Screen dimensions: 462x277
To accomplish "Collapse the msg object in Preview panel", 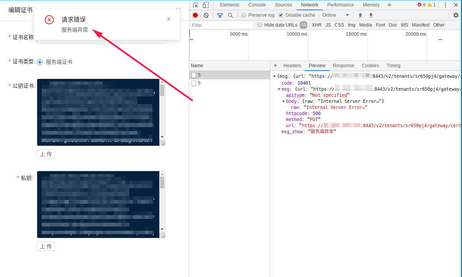I will pos(279,89).
